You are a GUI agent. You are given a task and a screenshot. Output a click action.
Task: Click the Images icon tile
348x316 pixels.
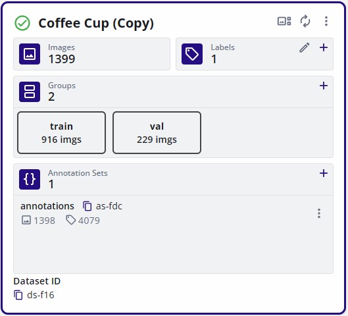tap(30, 54)
